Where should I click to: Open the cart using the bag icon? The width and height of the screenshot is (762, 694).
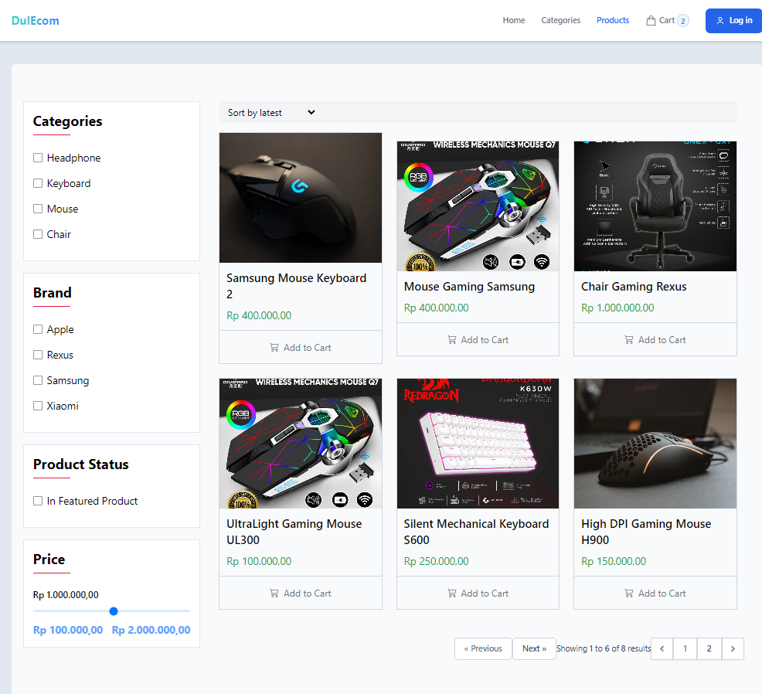[651, 20]
